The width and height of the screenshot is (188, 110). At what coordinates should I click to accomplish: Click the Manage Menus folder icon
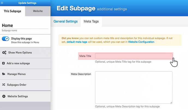tap(4, 74)
